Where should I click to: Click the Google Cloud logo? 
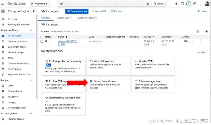click(16, 4)
